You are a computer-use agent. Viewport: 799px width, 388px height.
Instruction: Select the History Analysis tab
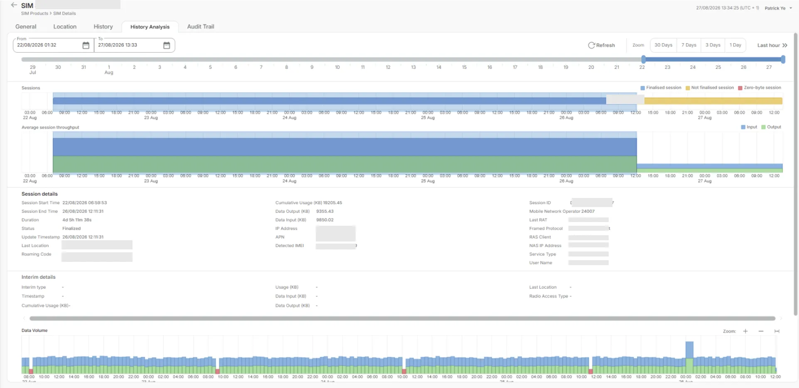[150, 27]
